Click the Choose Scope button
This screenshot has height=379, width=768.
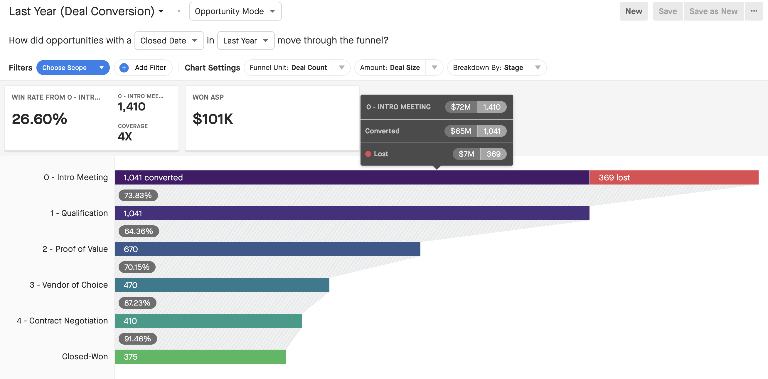[64, 68]
